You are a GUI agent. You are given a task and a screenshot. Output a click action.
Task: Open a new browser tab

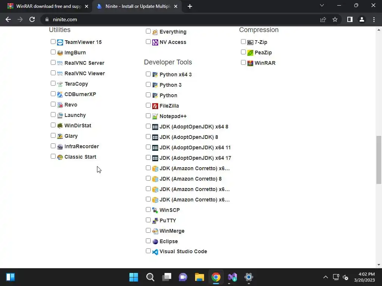(x=190, y=7)
